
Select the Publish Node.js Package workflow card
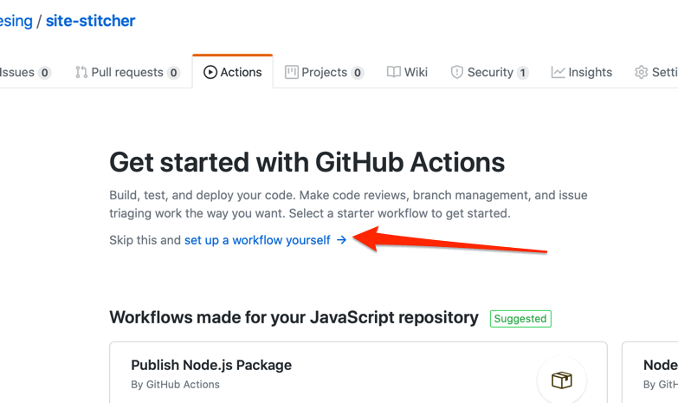click(358, 373)
